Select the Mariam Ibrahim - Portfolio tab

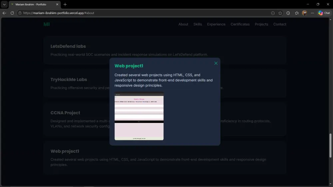point(35,4)
